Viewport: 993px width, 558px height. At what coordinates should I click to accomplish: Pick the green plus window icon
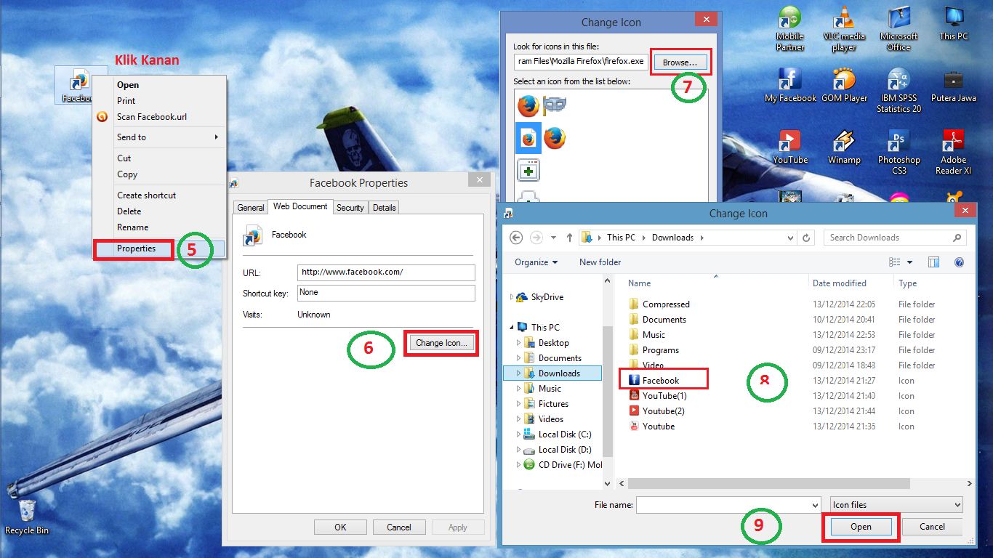pyautogui.click(x=528, y=171)
